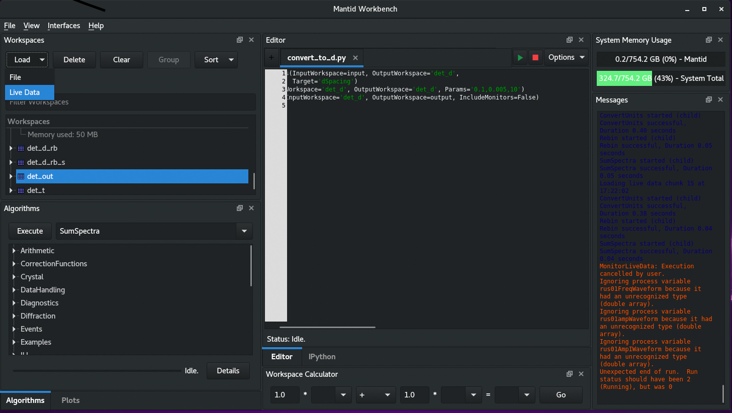732x413 pixels.
Task: Switch to the IPython tab
Action: 322,357
